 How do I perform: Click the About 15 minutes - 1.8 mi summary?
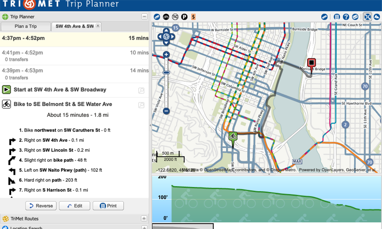[x=78, y=115]
